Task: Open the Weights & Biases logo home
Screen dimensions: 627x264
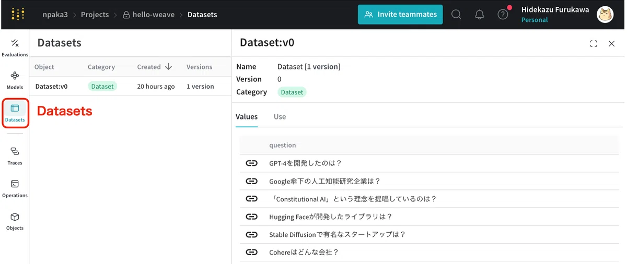Action: coord(18,14)
